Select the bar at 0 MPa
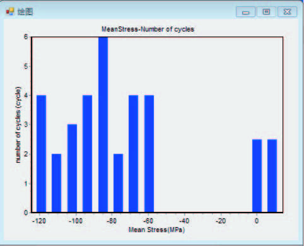 257,176
